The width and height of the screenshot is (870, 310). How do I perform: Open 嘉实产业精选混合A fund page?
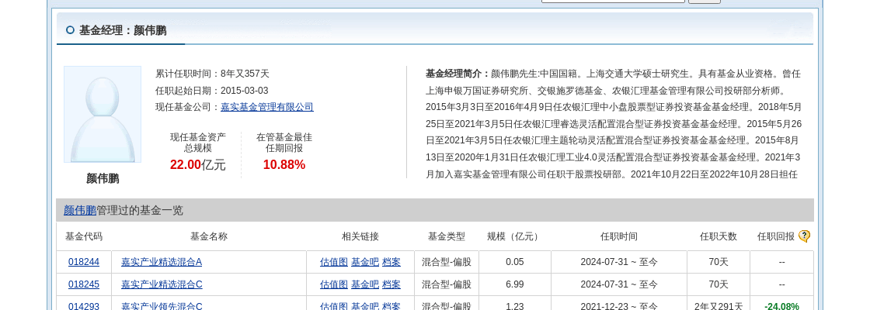click(x=162, y=262)
